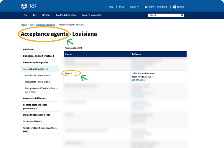224x148 pixels.
Task: Click phone number 888-298-4225 link
Action: [x=138, y=80]
